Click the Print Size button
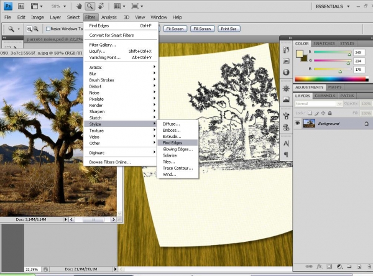Image resolution: width=373 pixels, height=276 pixels. [229, 29]
